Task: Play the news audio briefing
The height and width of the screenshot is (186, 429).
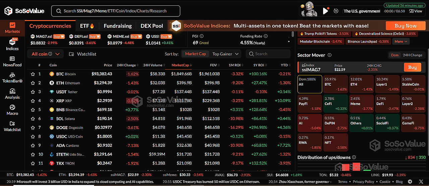Action: coord(325,11)
